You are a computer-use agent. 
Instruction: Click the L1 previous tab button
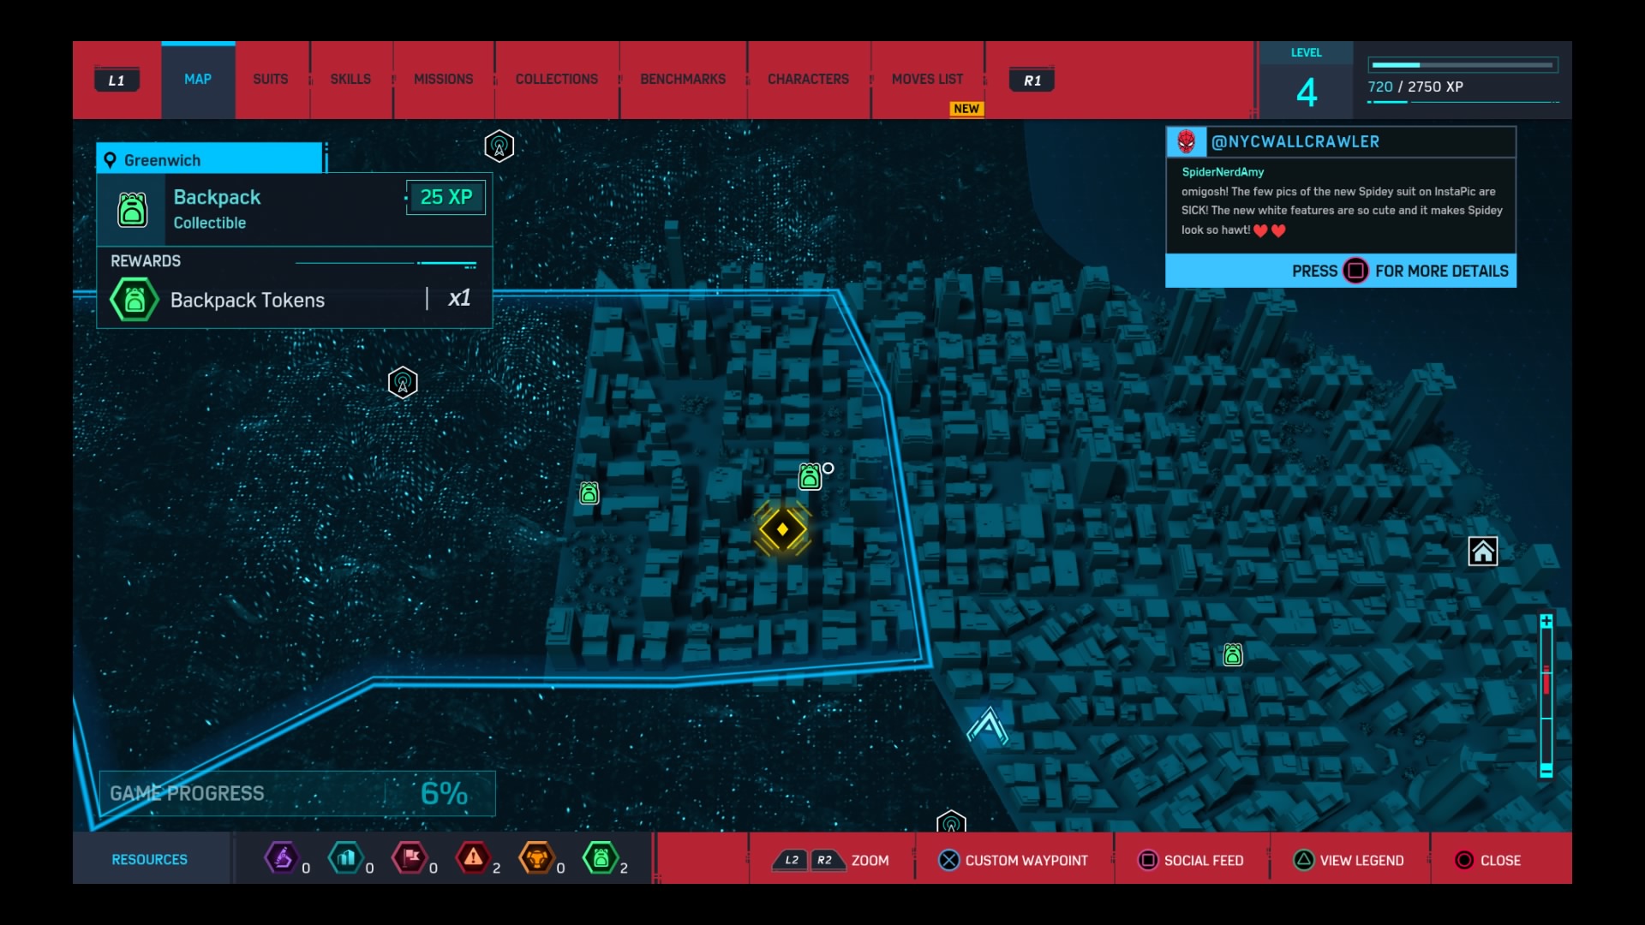(117, 81)
